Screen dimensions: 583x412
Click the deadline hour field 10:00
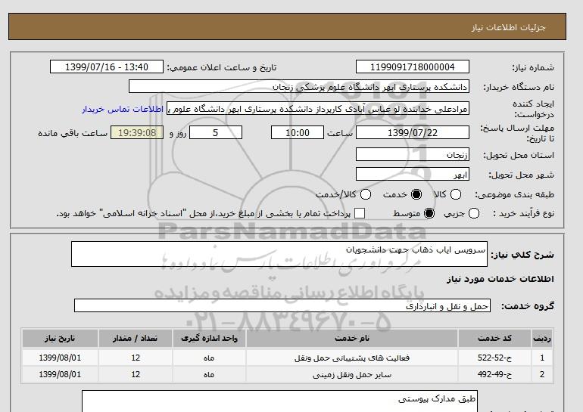tap(298, 132)
